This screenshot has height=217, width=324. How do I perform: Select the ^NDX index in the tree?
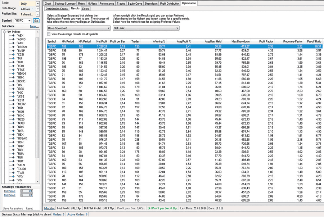[20, 127]
